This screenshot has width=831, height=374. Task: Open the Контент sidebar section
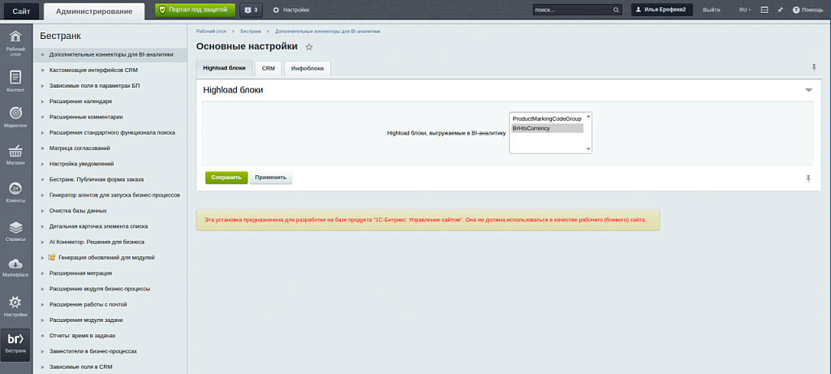[x=15, y=80]
